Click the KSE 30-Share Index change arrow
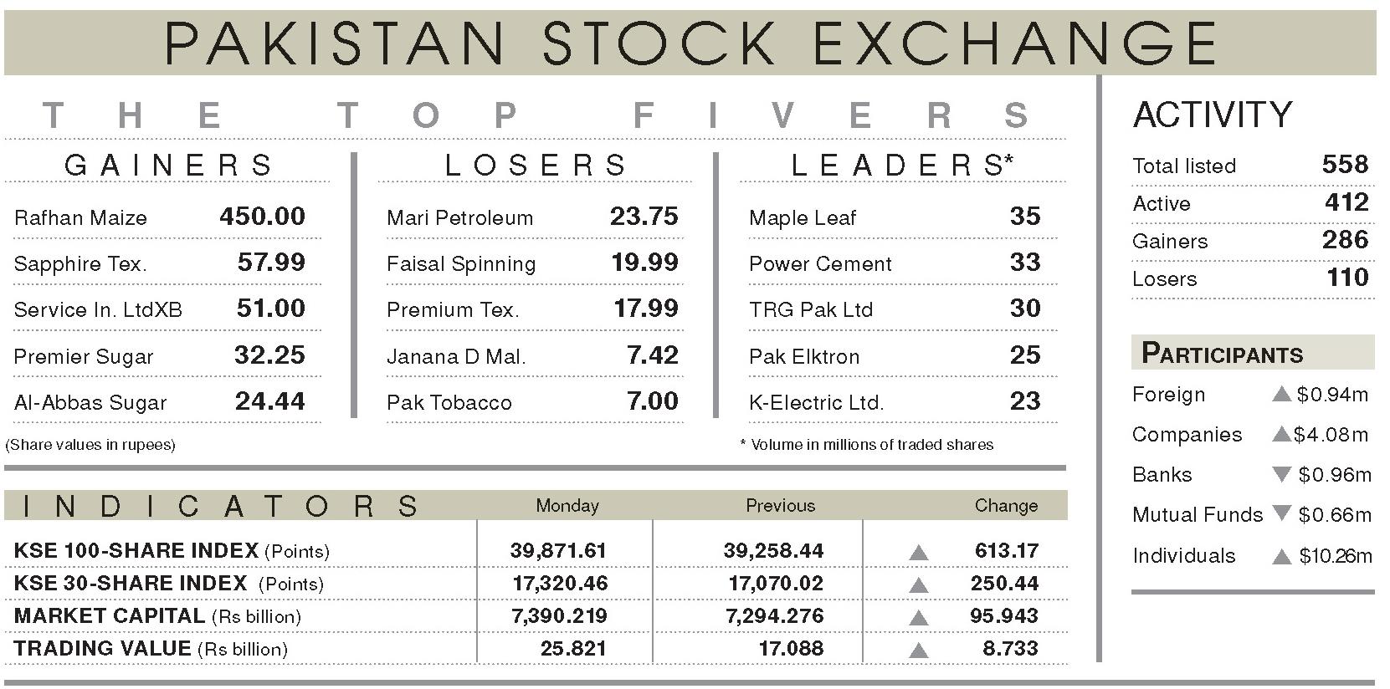Screen dimensions: 1390x689 coord(918,584)
